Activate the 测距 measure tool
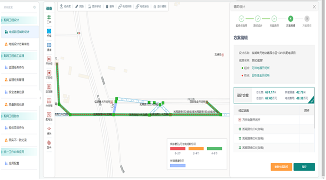The width and height of the screenshot is (326, 180). point(79,7)
